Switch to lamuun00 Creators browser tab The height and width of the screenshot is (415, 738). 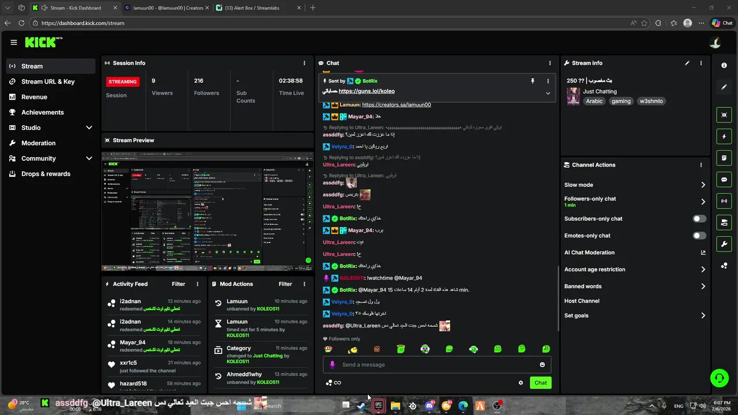[x=167, y=8]
